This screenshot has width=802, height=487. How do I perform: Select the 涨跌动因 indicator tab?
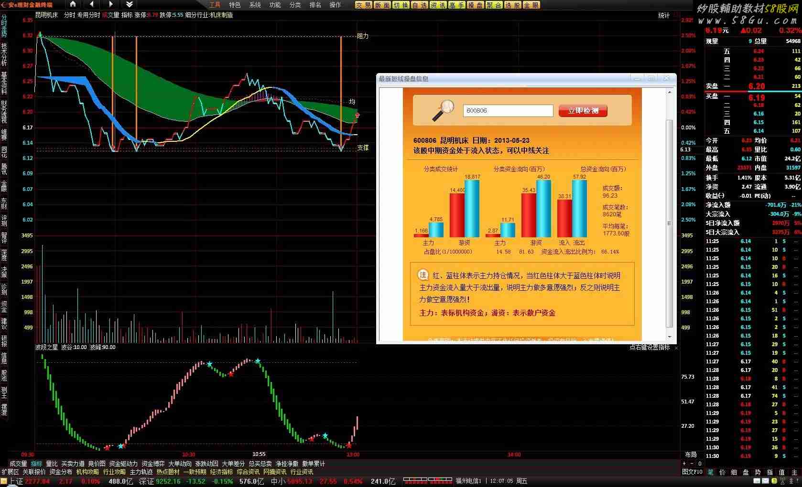(x=206, y=464)
